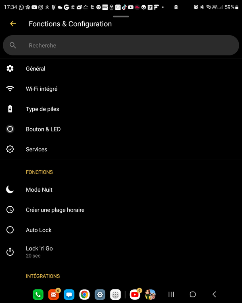The width and height of the screenshot is (242, 303).
Task: Tap the magnifier search icon
Action: coord(13,45)
